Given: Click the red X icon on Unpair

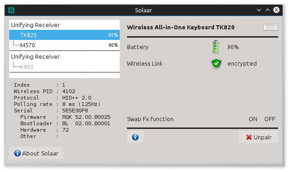Looking at the screenshot, I should pos(249,137).
